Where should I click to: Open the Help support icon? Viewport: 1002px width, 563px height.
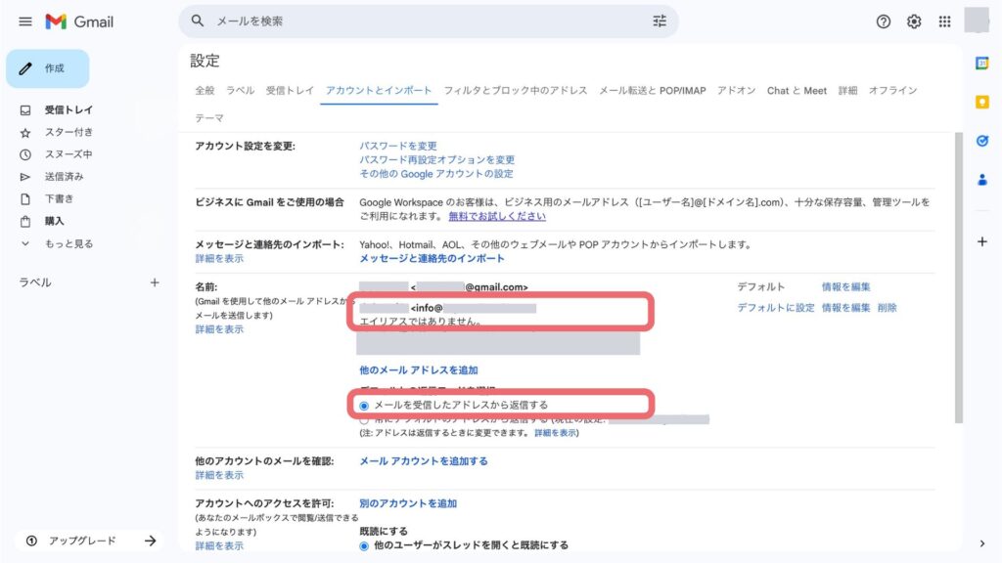coord(884,22)
